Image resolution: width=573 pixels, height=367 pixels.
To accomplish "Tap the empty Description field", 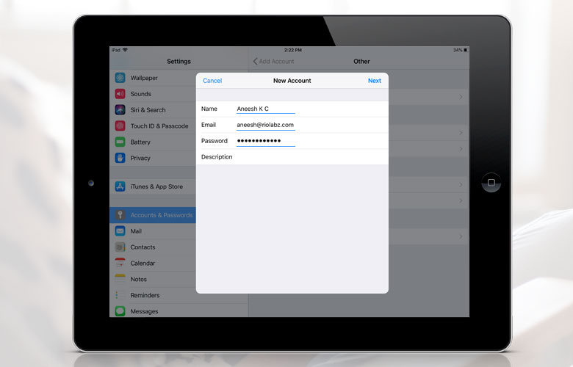I will (x=309, y=157).
